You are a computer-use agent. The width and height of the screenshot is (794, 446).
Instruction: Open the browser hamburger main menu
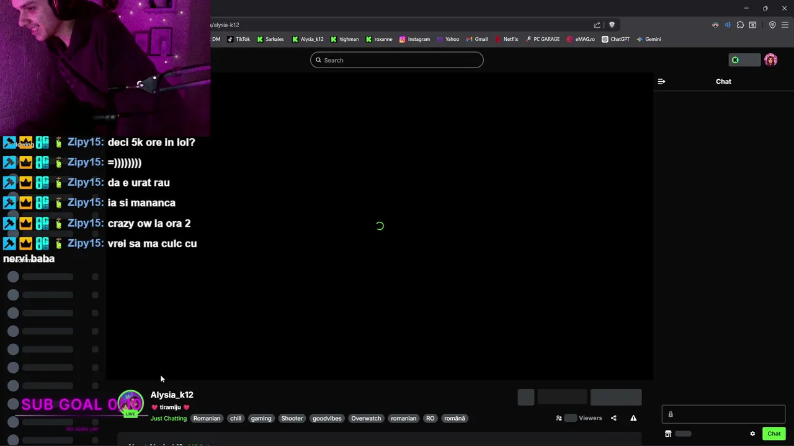coord(785,25)
